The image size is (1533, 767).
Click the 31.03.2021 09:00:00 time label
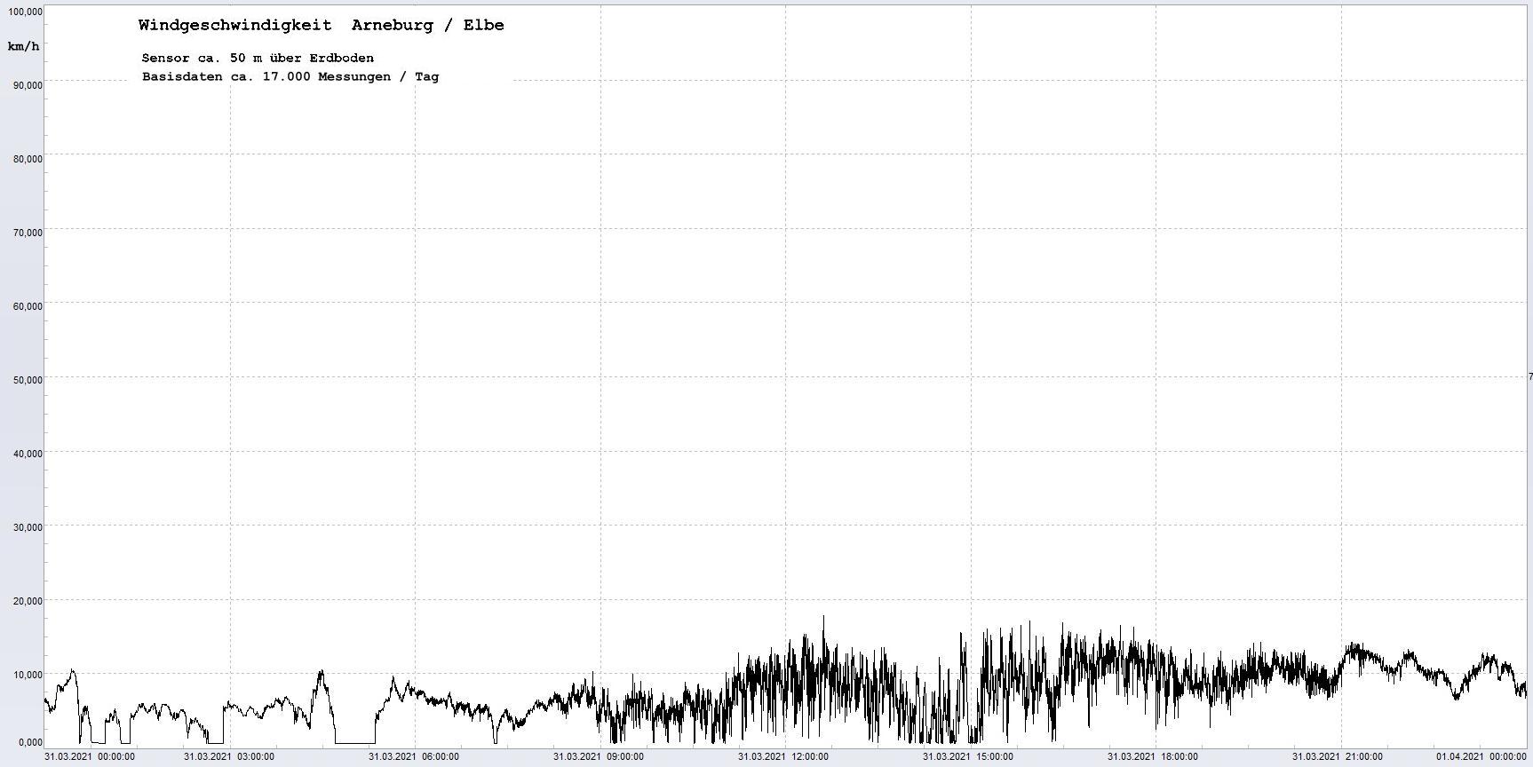[x=599, y=757]
